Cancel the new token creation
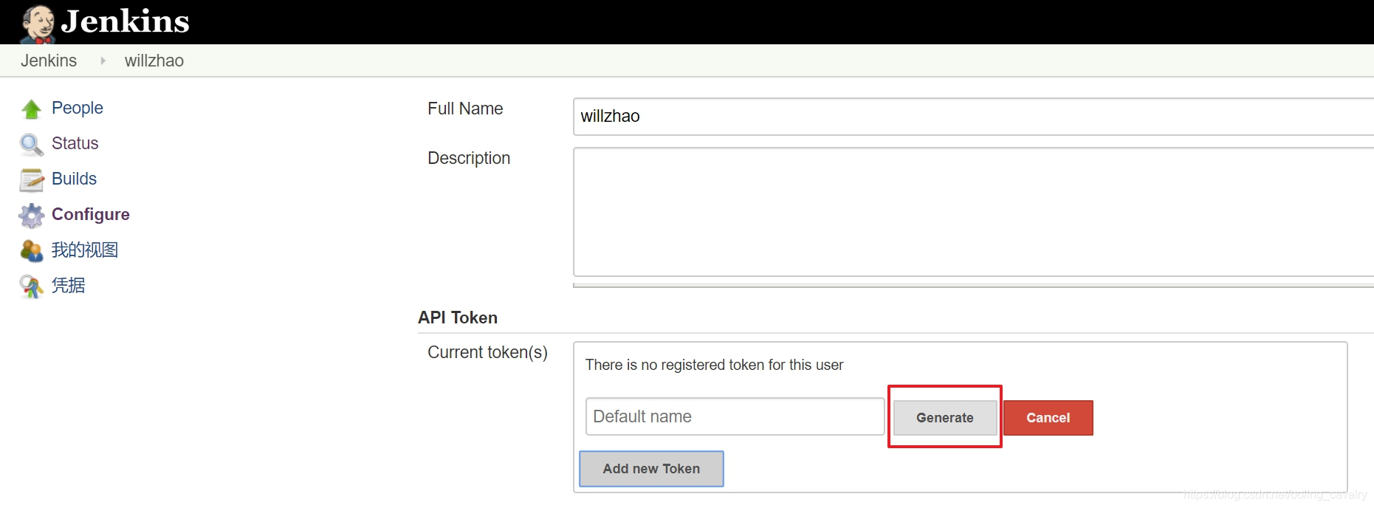The width and height of the screenshot is (1374, 508). (1048, 418)
